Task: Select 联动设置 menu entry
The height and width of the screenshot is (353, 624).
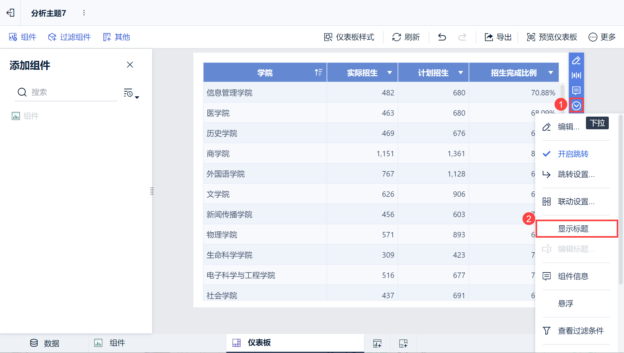Action: coord(576,202)
